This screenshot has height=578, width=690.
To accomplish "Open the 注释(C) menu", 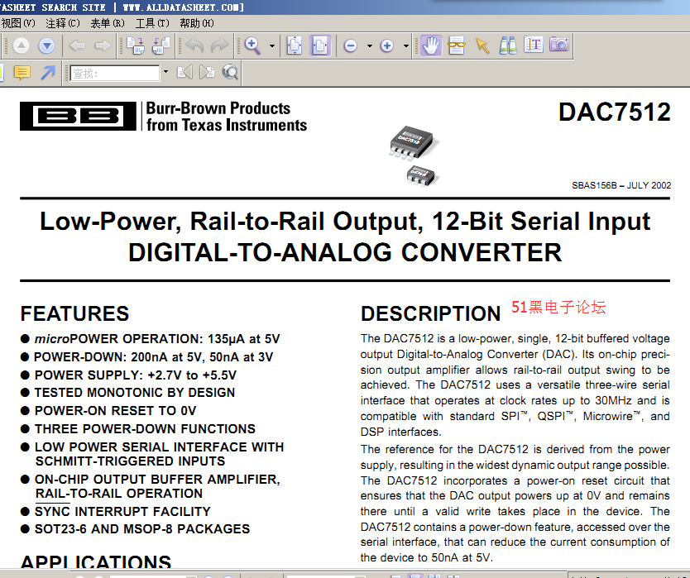I will pos(63,23).
